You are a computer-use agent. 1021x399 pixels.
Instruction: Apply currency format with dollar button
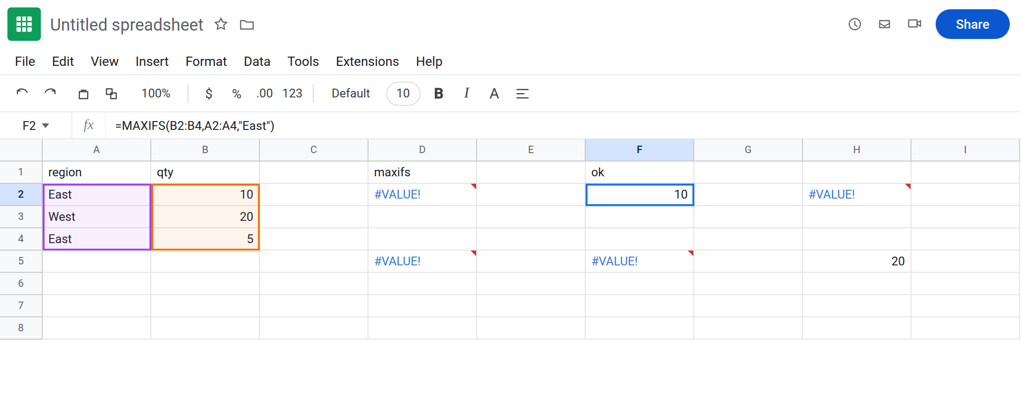coord(209,94)
